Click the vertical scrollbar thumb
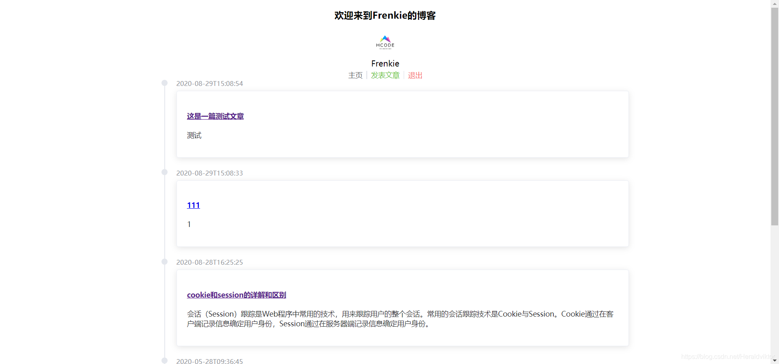The image size is (779, 364). (775, 116)
